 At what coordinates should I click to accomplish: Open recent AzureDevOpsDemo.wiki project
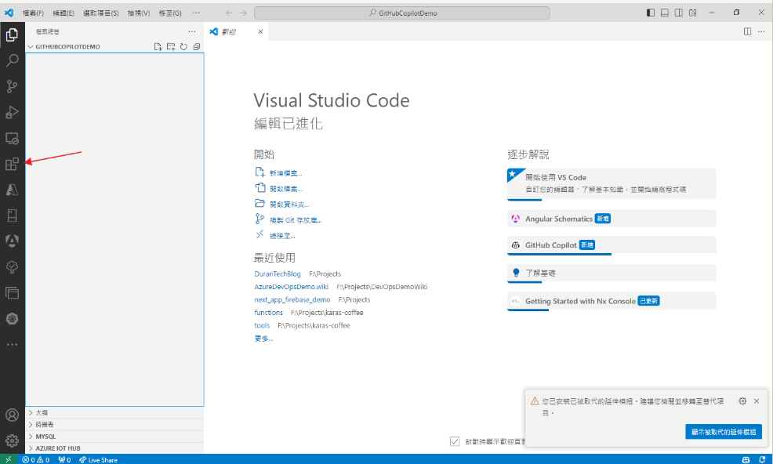[x=292, y=287]
